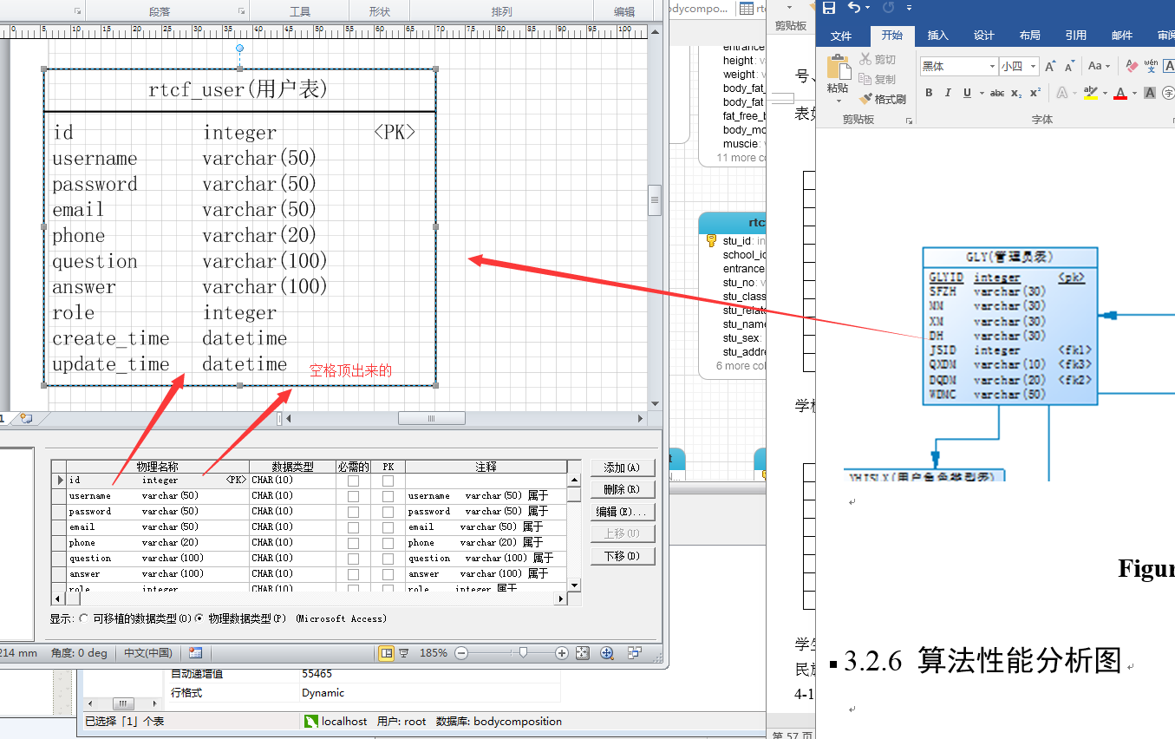Apply strikethrough (abc) formatting
Viewport: 1175px width, 739px height.
997,93
